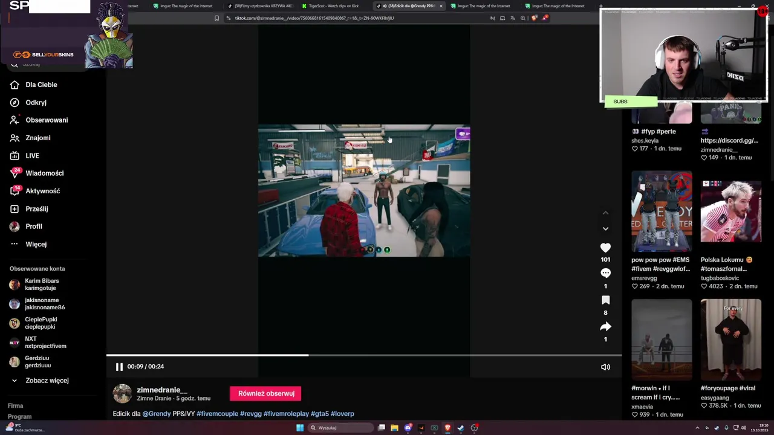Open zimnedranie__ username link
The height and width of the screenshot is (435, 774).
[162, 390]
